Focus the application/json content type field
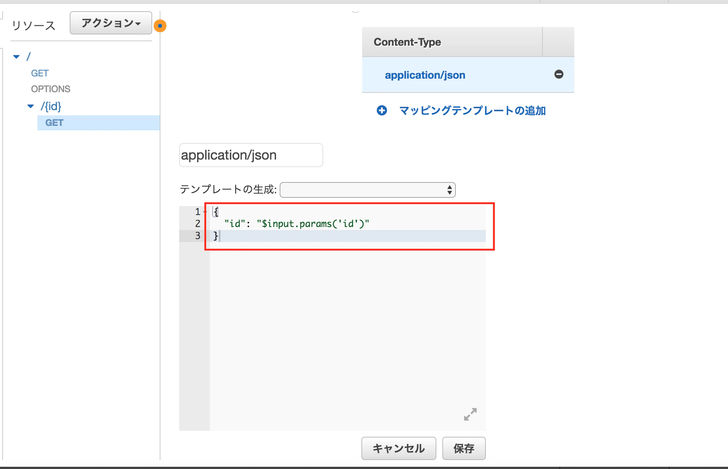 point(251,155)
